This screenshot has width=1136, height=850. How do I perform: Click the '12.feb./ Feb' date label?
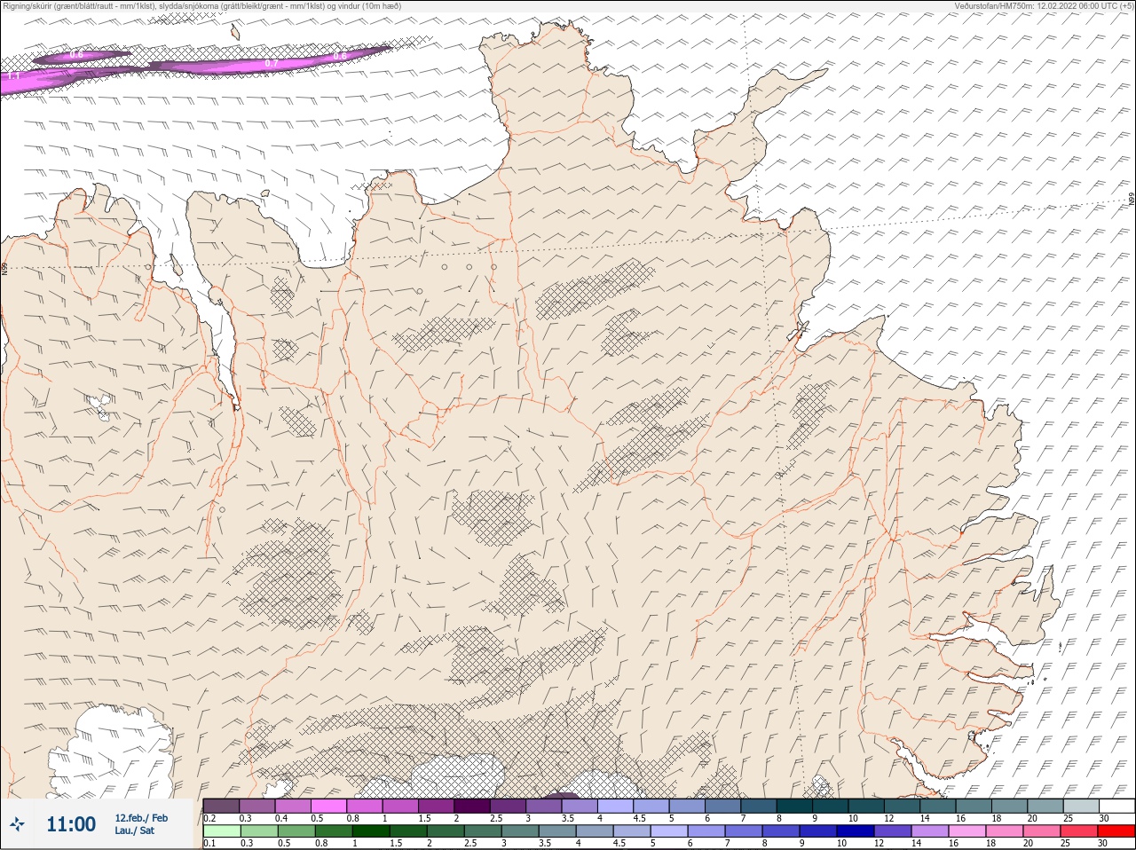coord(141,818)
